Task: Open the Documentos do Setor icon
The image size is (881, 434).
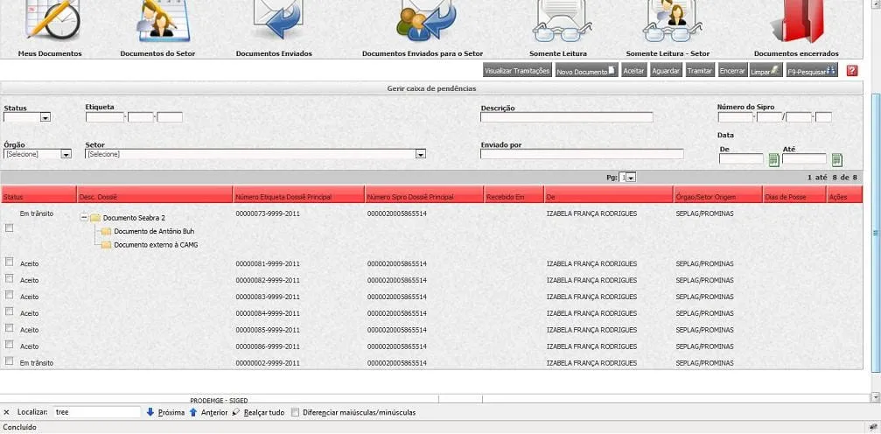Action: pyautogui.click(x=163, y=21)
